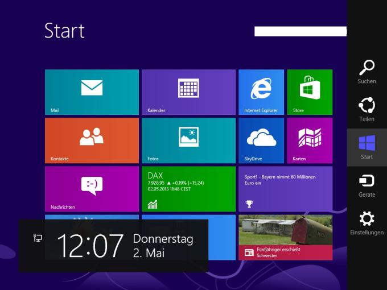Click the white user account bar
387x290 pixels.
click(x=300, y=31)
